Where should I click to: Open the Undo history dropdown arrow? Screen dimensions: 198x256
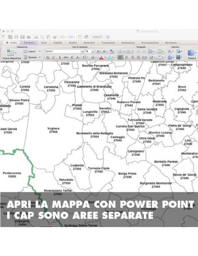(x=66, y=37)
